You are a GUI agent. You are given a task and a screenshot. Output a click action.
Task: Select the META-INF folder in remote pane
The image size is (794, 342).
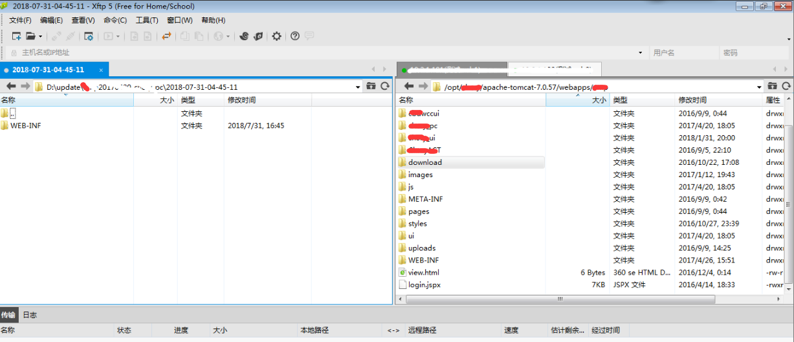point(426,199)
